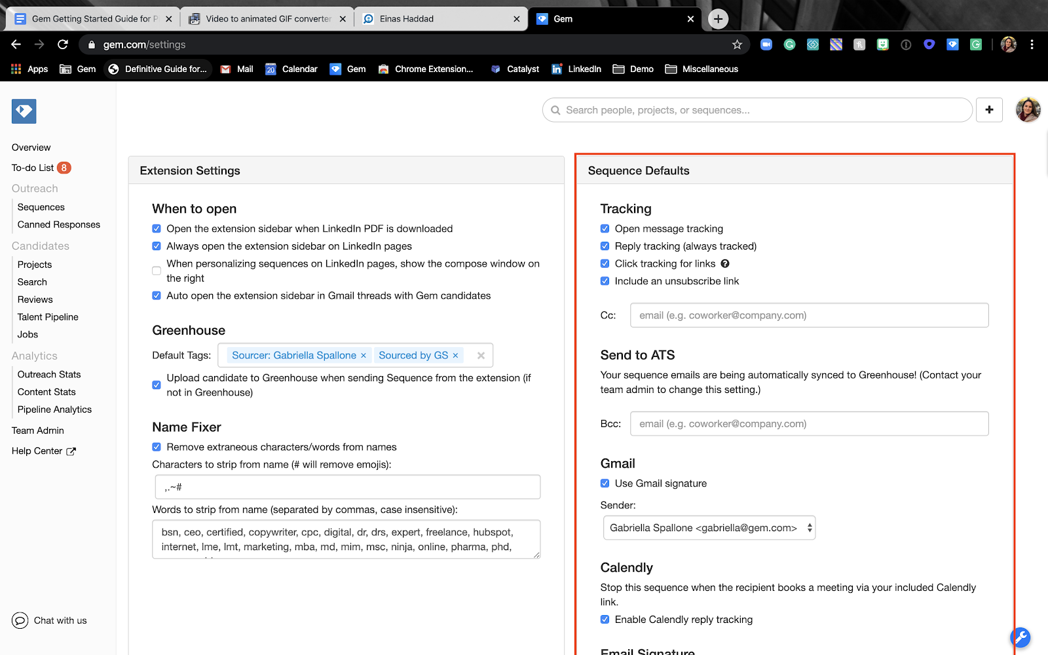
Task: Click Words to strip from name textarea
Action: [346, 539]
